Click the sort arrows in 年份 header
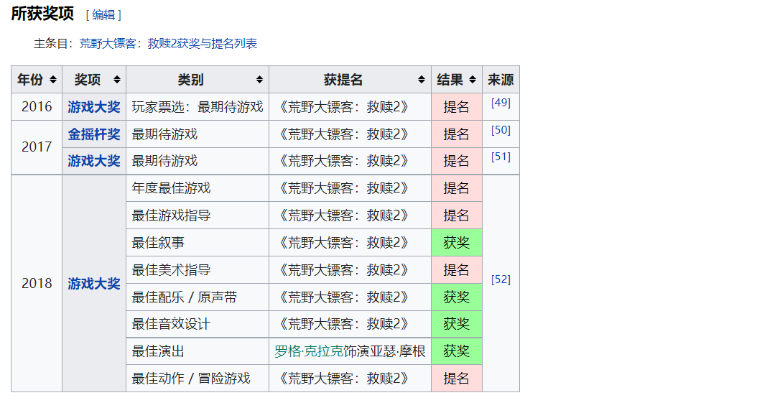757x403 pixels. coord(53,80)
